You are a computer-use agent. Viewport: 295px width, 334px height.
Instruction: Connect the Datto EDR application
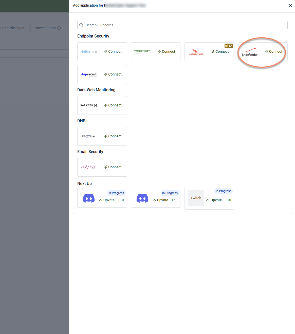(x=113, y=52)
